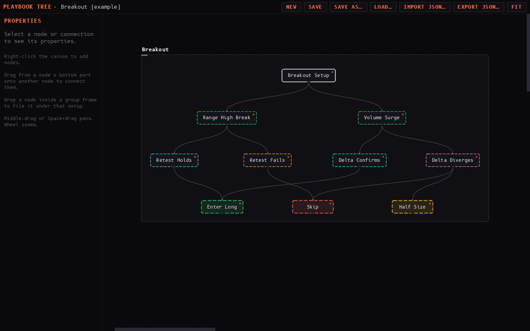Click the 'Drop a node inside a group' hint
This screenshot has width=530, height=331.
coord(51,103)
